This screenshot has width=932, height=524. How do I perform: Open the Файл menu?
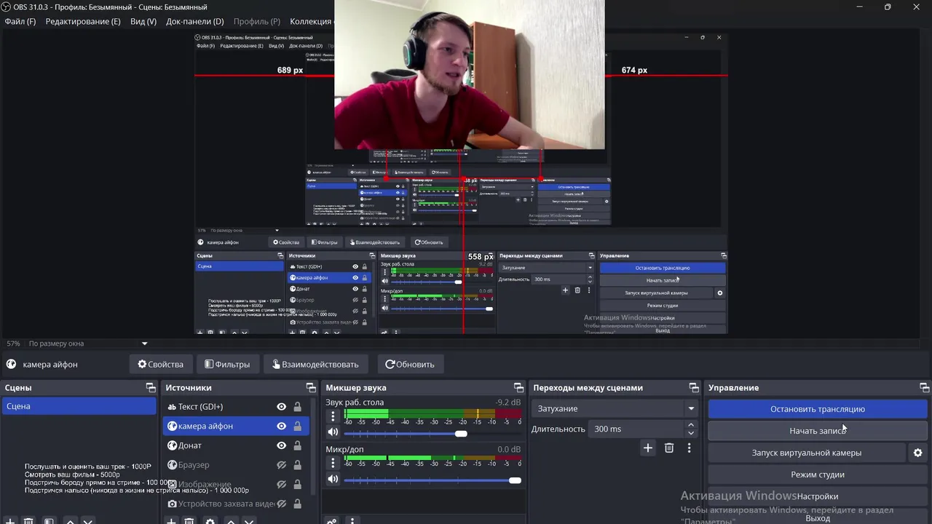pyautogui.click(x=20, y=21)
